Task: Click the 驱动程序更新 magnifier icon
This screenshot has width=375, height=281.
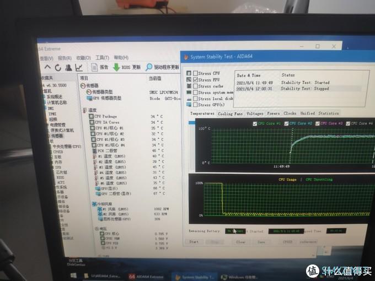Action: [x=149, y=67]
